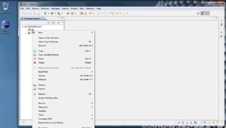Collapse the MyFirstProject tree node
The height and width of the screenshot is (128, 226).
pyautogui.click(x=23, y=27)
